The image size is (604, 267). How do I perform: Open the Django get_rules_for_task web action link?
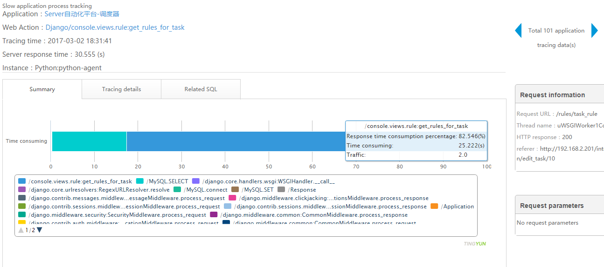pos(115,27)
